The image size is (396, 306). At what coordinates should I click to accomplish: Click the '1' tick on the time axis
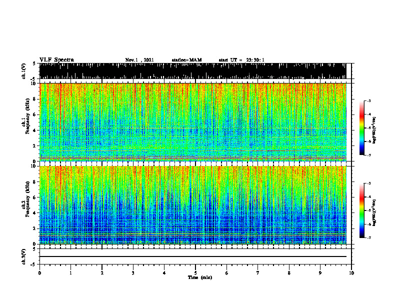pos(70,273)
